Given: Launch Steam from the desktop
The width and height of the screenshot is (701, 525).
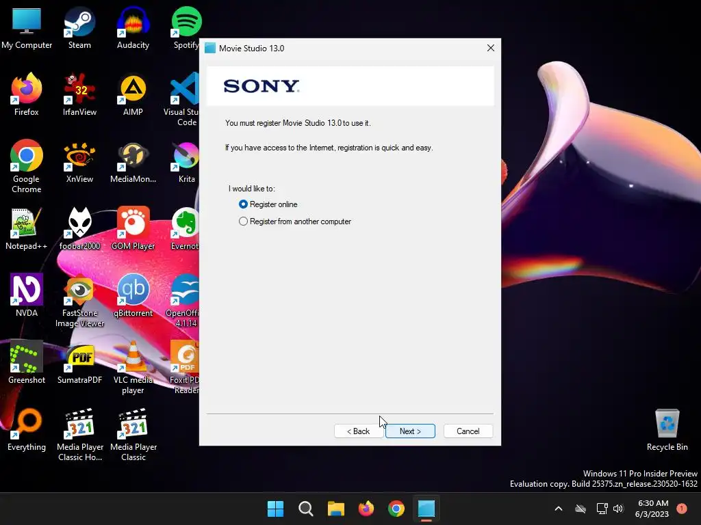Looking at the screenshot, I should click(79, 28).
